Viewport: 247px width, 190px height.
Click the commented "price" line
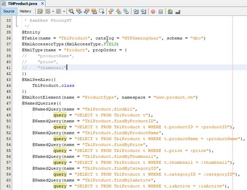[x=40, y=62]
